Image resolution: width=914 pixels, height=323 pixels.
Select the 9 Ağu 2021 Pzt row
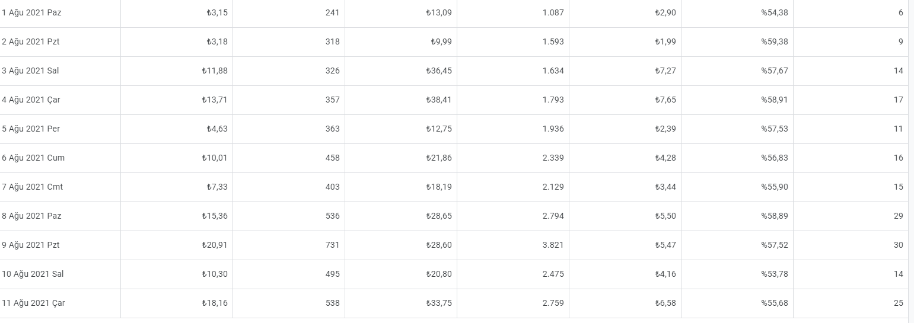click(x=454, y=245)
